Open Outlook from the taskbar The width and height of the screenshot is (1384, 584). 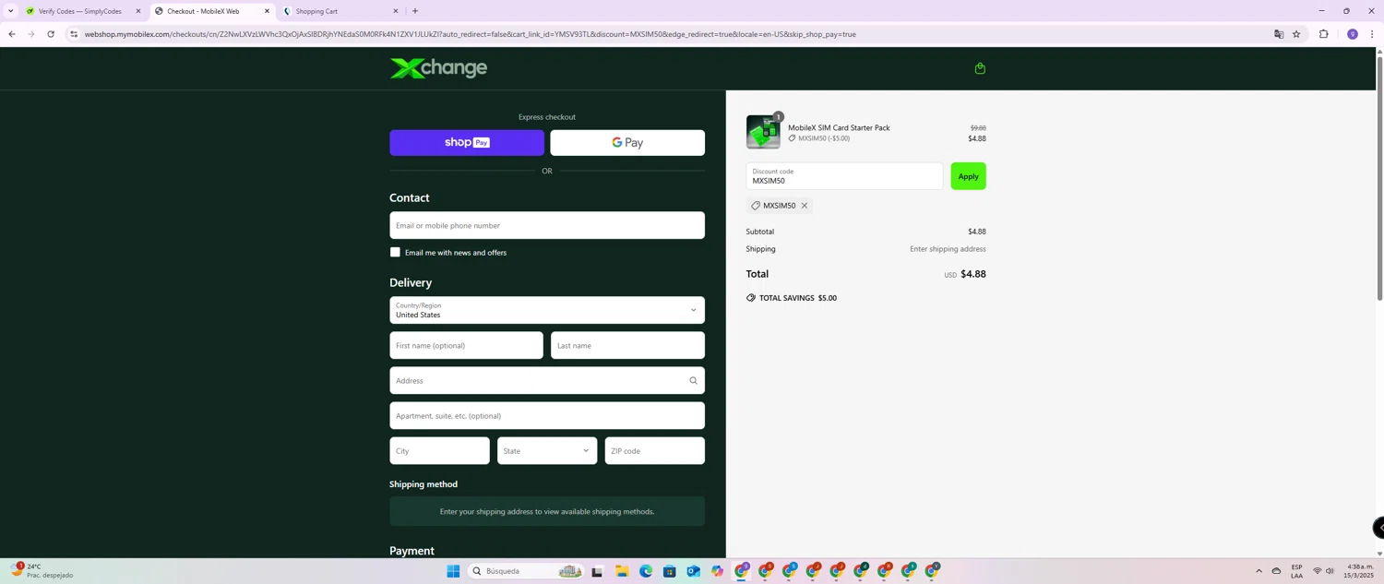[x=694, y=571]
